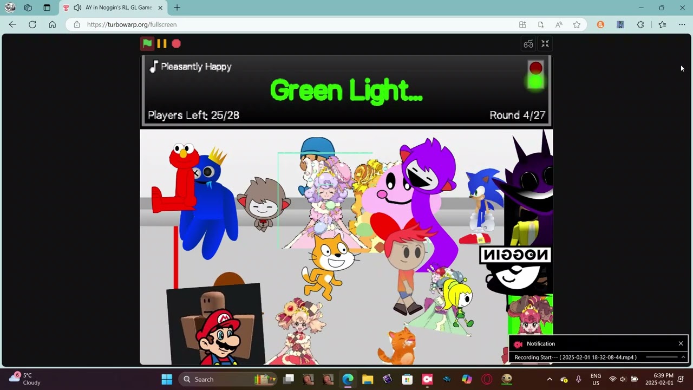Open the Windows Start menu

pos(167,379)
